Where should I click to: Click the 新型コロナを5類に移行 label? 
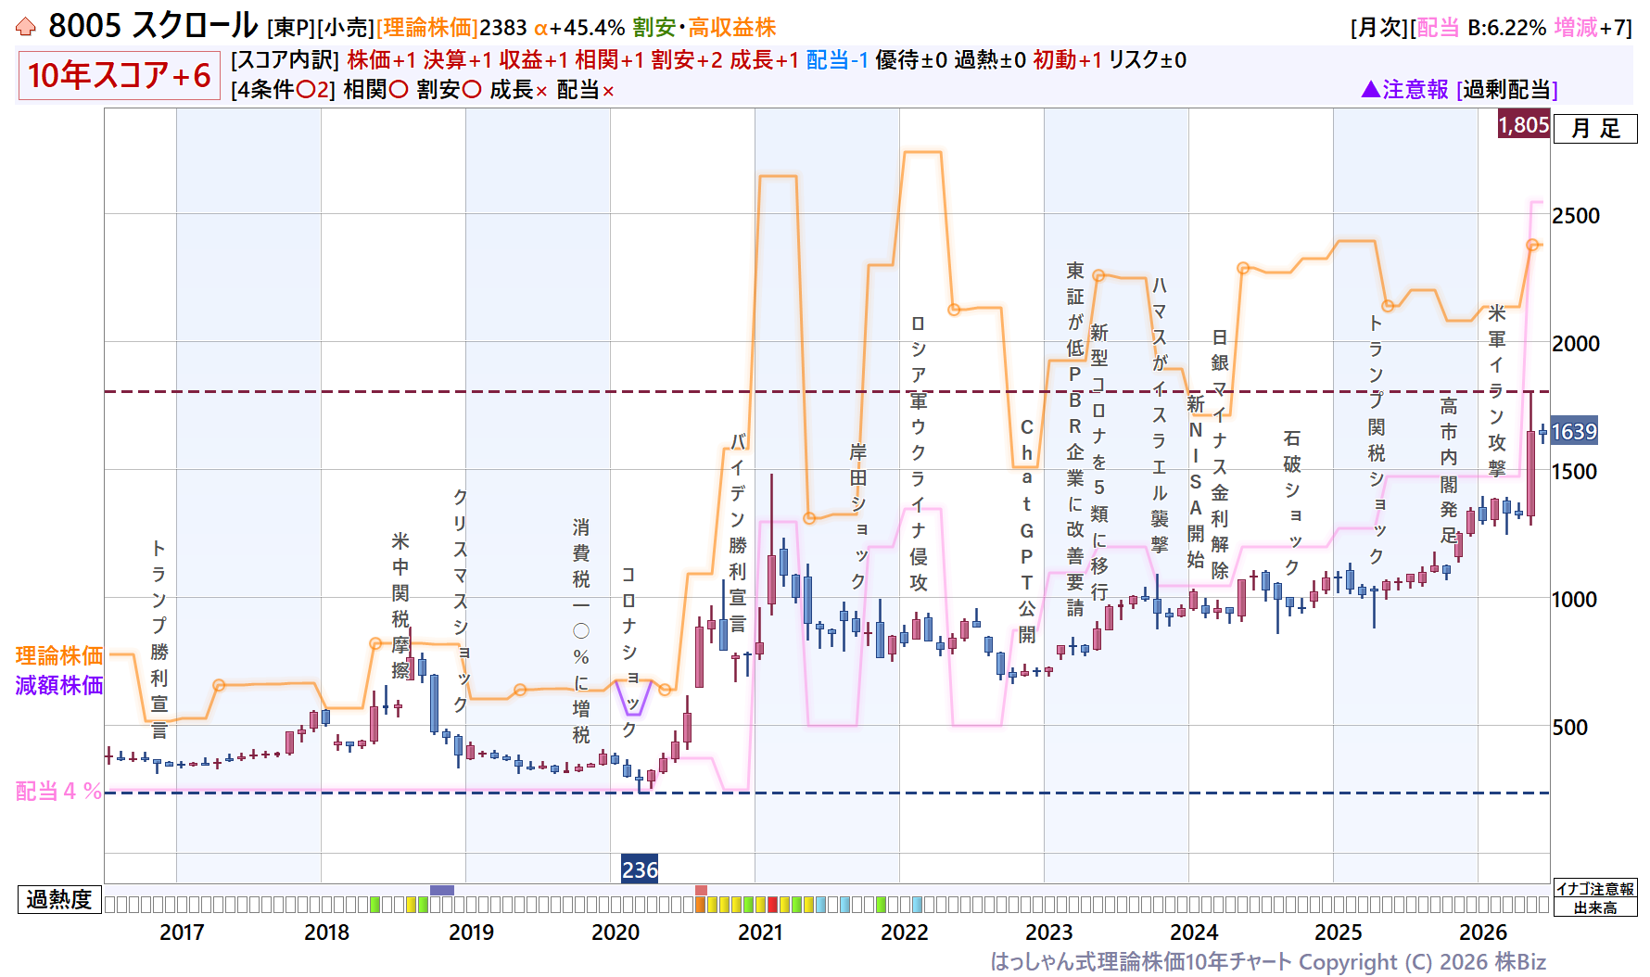click(x=1099, y=462)
